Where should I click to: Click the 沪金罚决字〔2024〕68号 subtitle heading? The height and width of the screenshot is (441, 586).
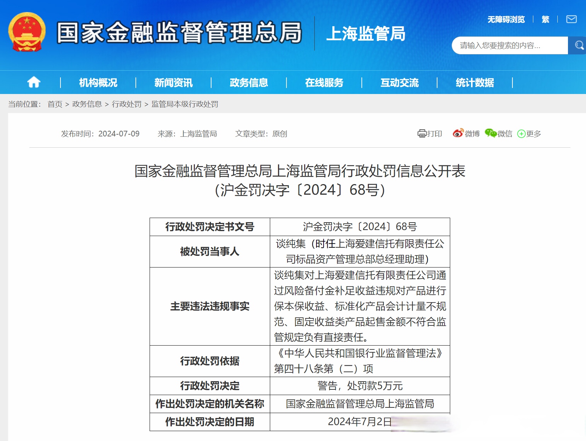click(300, 190)
